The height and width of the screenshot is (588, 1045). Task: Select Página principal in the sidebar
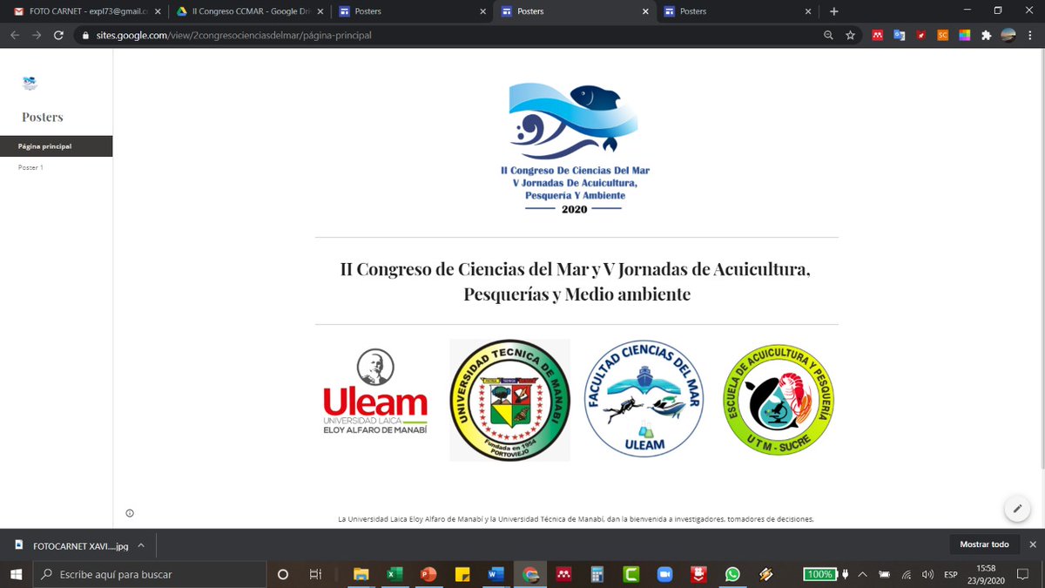(56, 146)
